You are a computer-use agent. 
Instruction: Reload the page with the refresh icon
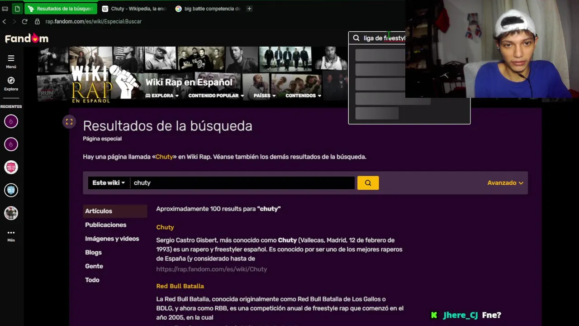click(24, 21)
